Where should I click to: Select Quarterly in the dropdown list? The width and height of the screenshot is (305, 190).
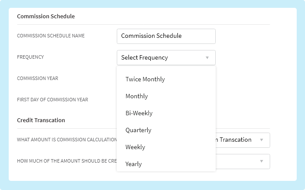point(139,130)
